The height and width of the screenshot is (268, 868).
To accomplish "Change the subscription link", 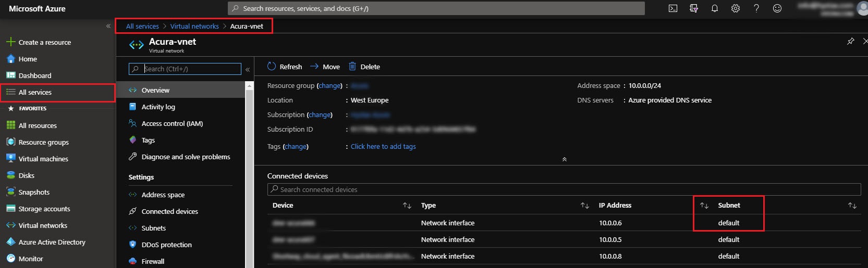I will point(320,114).
